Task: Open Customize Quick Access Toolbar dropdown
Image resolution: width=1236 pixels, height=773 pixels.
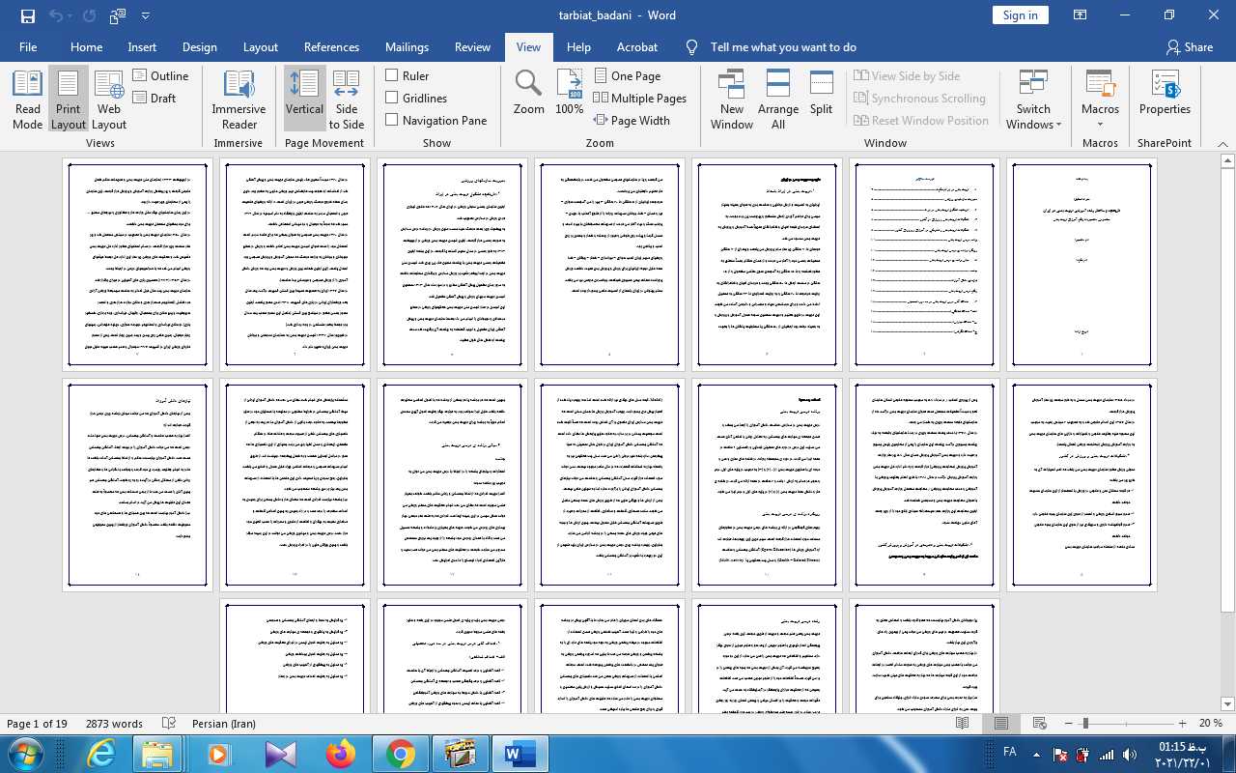Action: pos(146,15)
